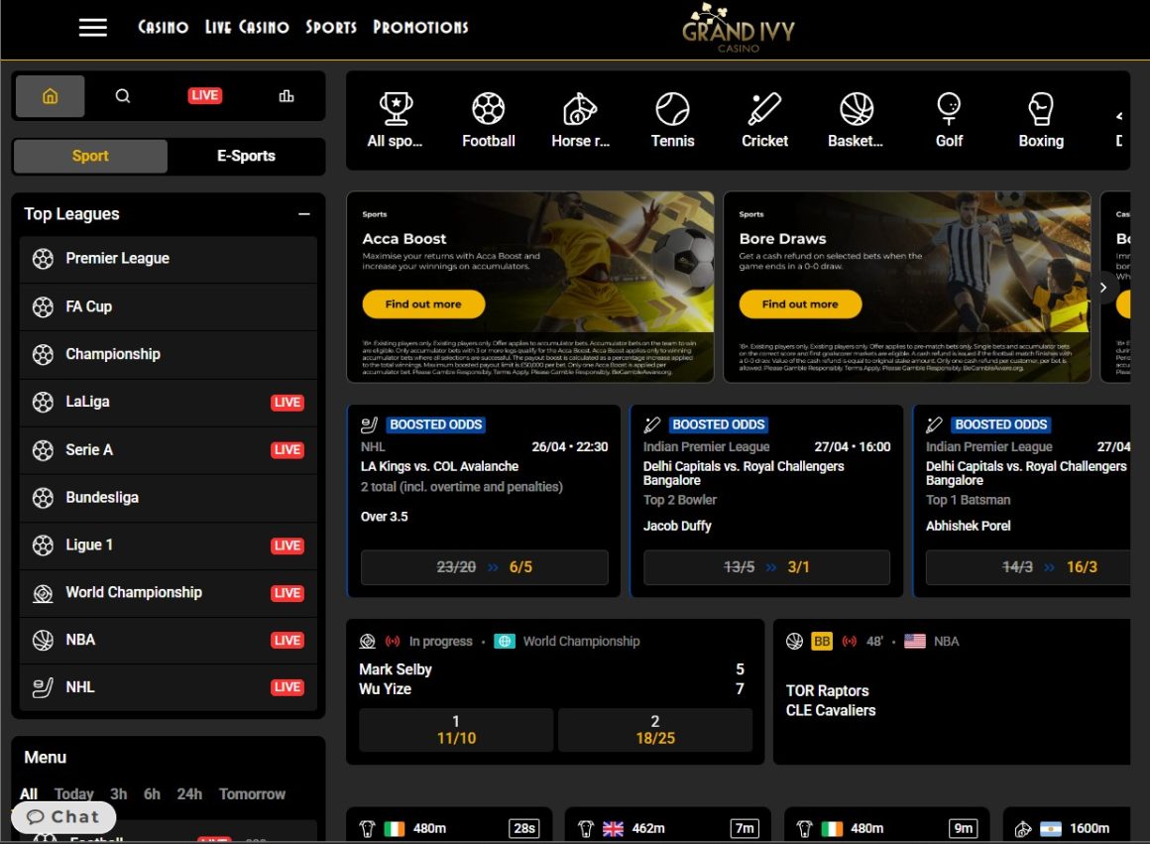Image resolution: width=1150 pixels, height=844 pixels.
Task: Filter menu by Tomorrow
Action: 252,794
